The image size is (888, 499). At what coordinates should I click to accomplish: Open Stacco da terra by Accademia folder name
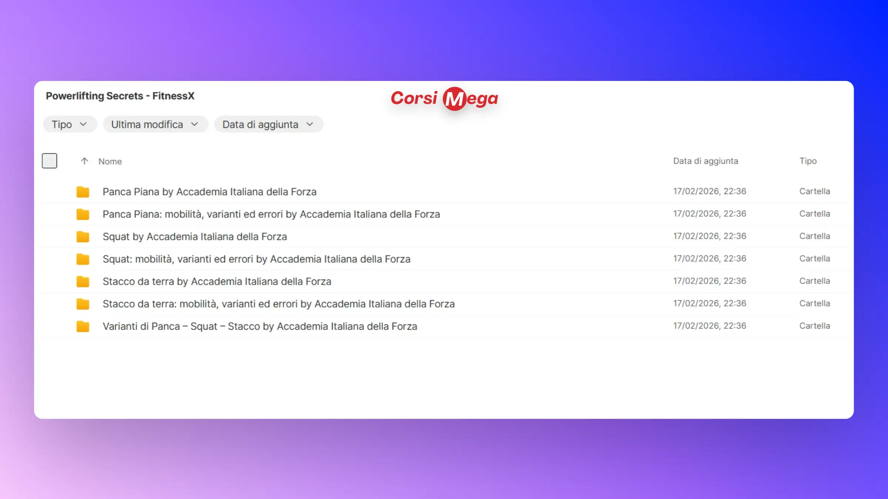point(217,282)
